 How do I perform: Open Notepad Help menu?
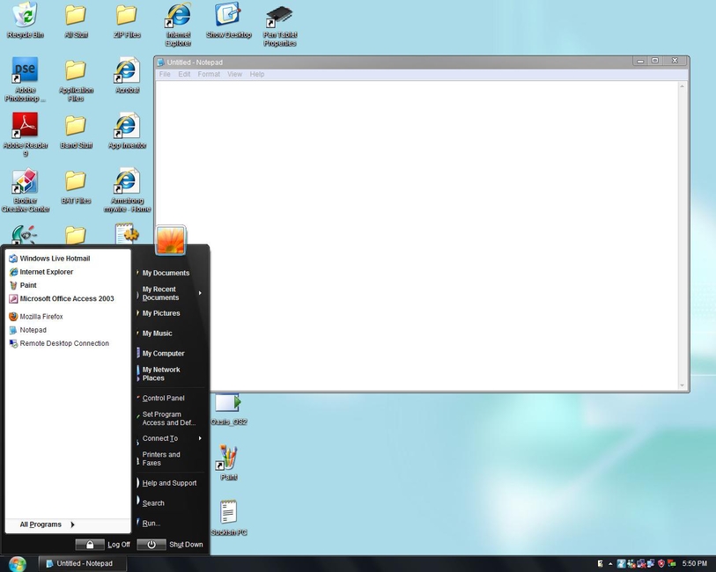[257, 74]
